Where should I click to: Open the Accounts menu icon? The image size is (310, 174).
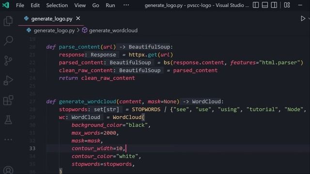(x=8, y=170)
